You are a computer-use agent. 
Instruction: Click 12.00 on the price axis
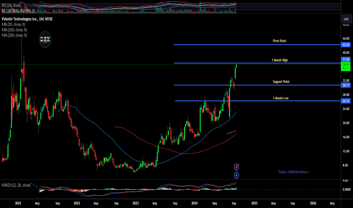click(x=346, y=151)
